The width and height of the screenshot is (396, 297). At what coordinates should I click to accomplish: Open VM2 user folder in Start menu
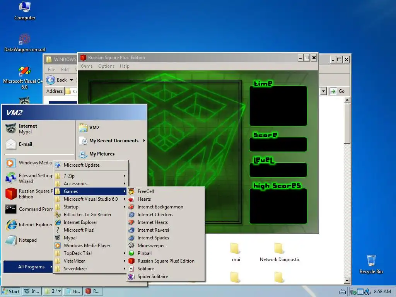111,128
